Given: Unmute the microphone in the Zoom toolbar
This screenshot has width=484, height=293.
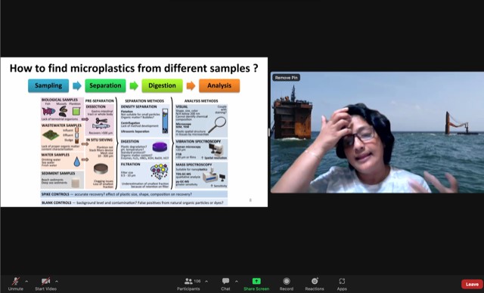Looking at the screenshot, I should pos(15,284).
